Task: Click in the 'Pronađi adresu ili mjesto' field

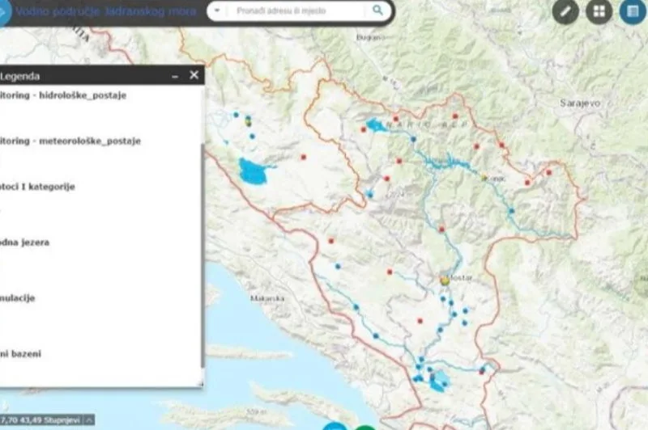Action: point(300,11)
